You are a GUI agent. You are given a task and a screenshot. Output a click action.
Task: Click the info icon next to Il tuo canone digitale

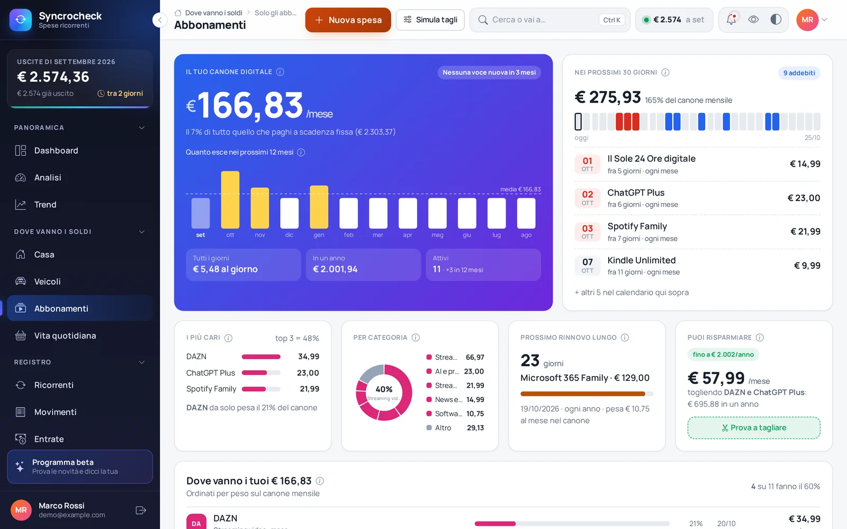280,72
